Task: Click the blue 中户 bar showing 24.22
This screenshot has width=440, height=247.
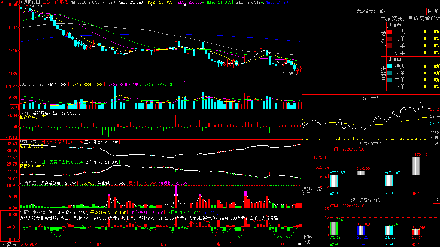Action: pos(361,231)
